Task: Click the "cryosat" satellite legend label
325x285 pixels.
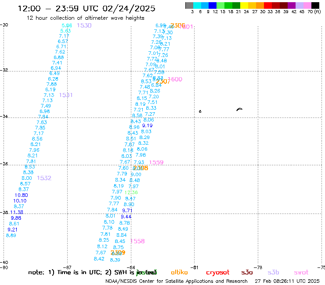Action: pyautogui.click(x=218, y=273)
